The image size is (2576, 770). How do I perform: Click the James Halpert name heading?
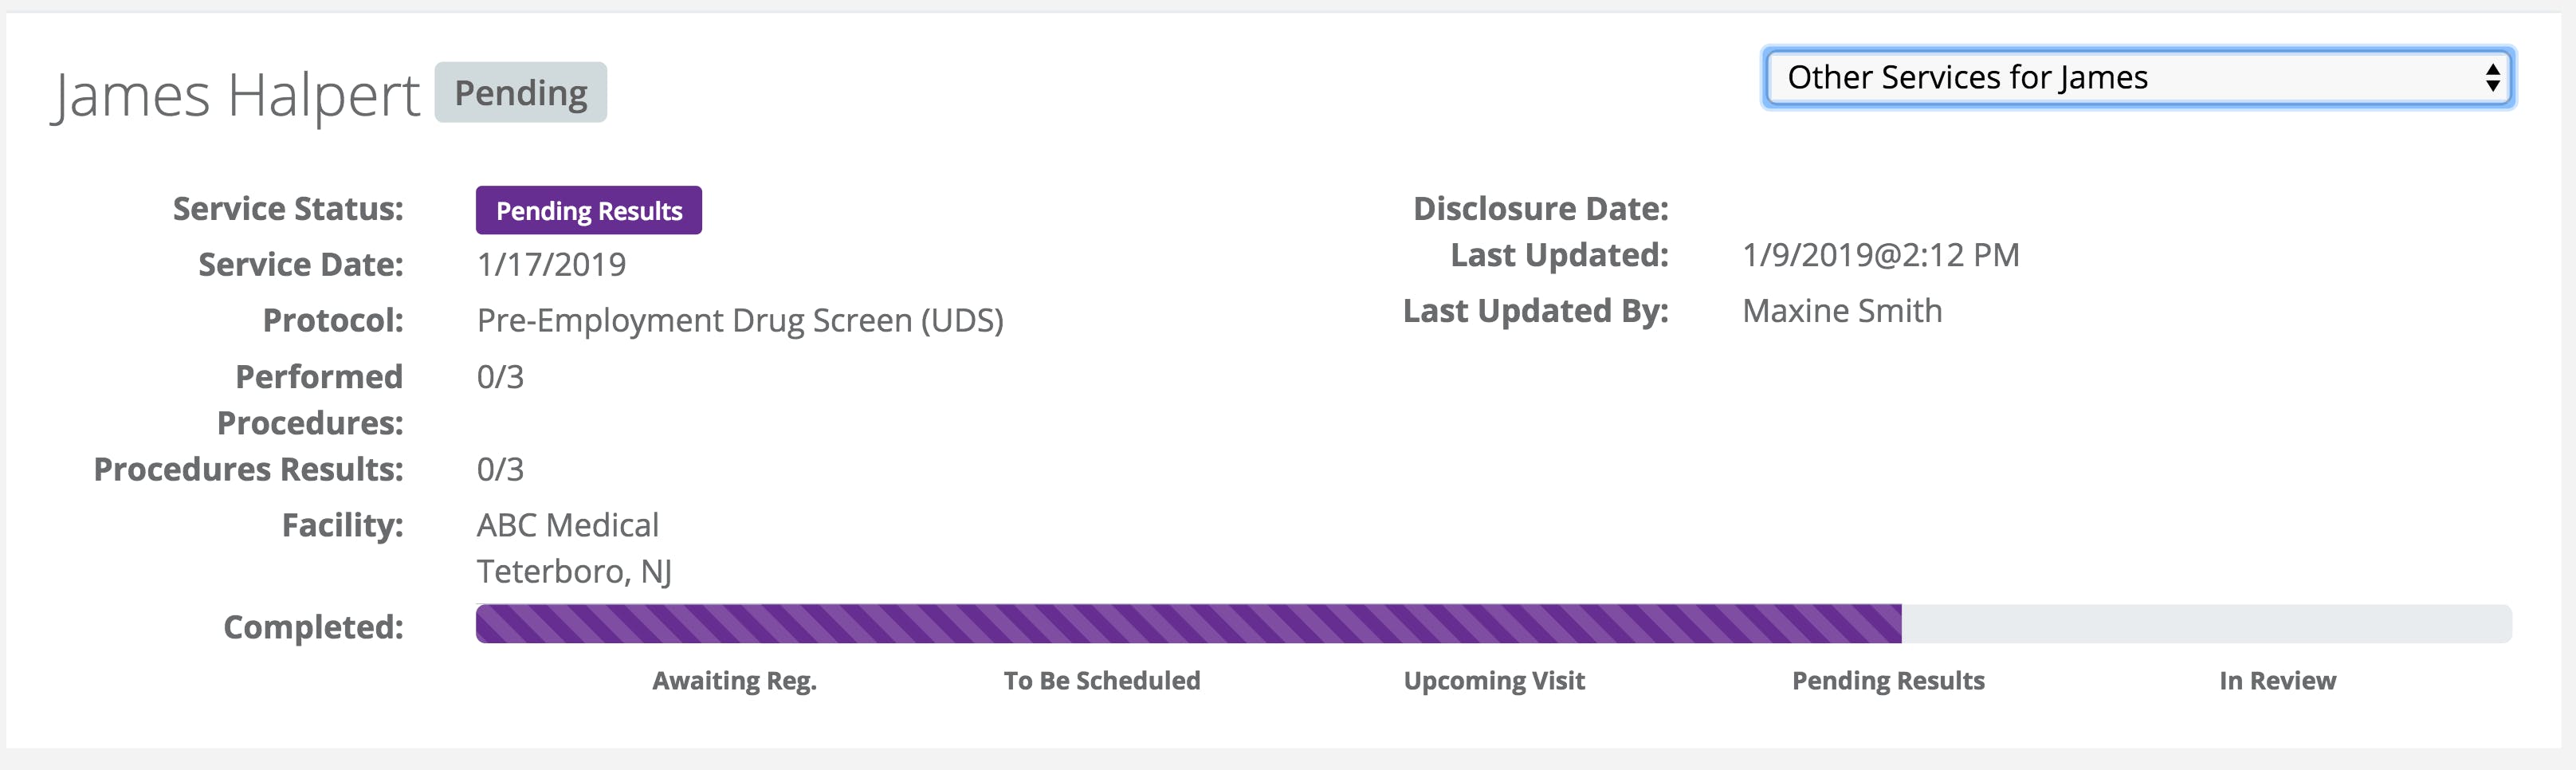point(236,96)
